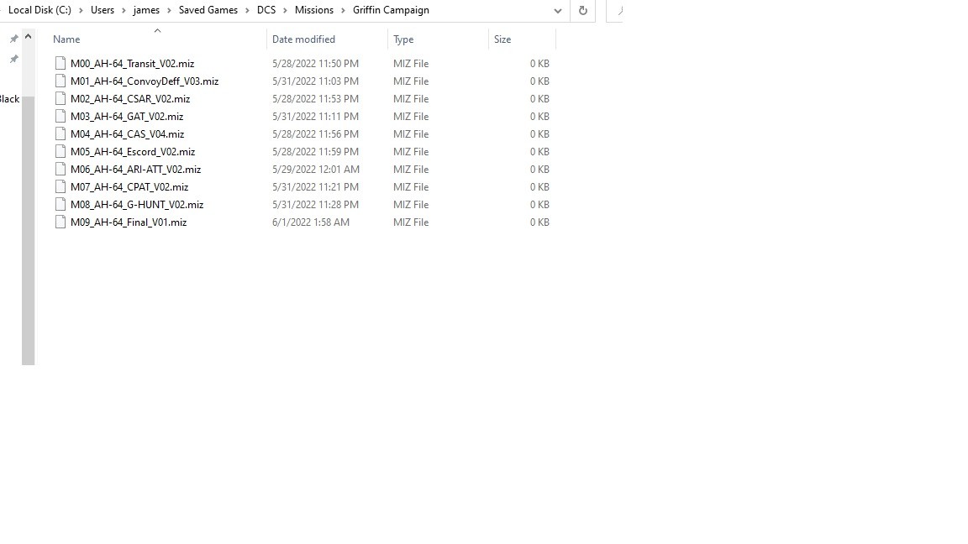The image size is (968, 544).
Task: Click date 5/28/2022 11:50 PM
Action: coord(315,64)
